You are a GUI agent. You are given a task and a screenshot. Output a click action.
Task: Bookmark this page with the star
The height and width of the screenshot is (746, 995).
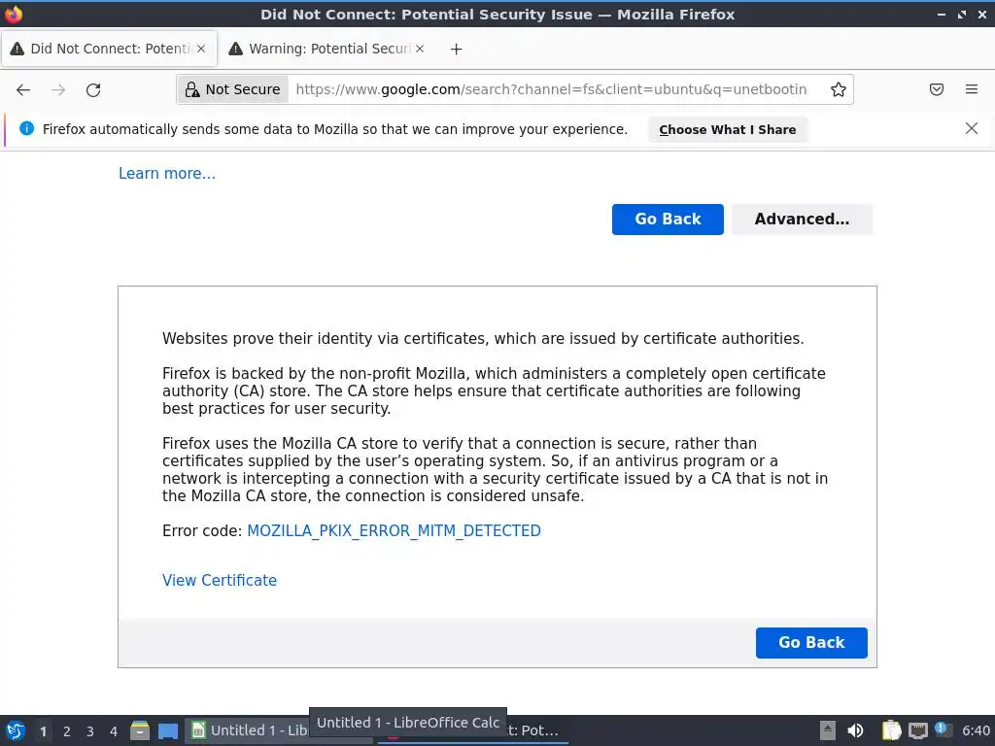coord(839,89)
